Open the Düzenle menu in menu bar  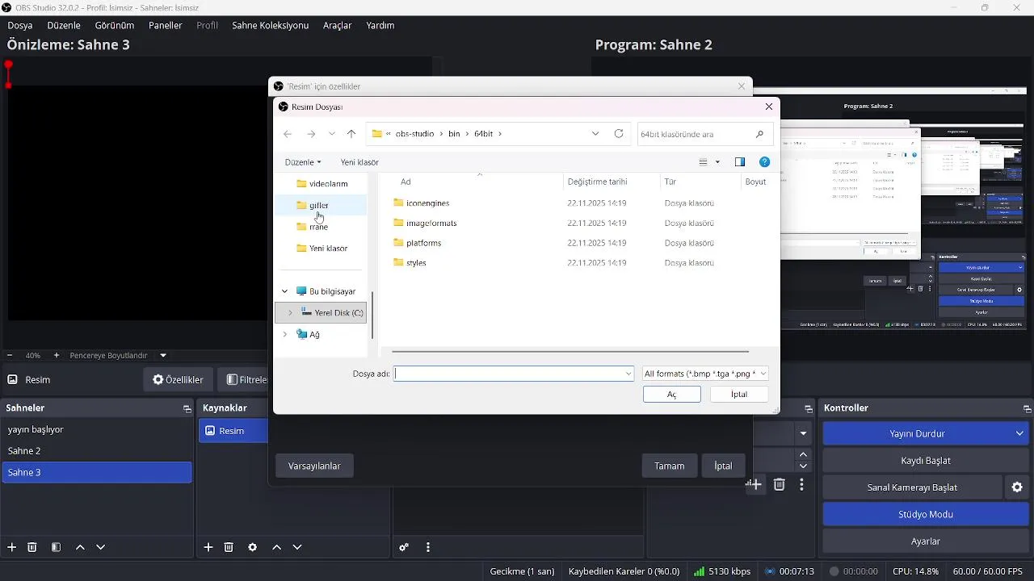coord(64,25)
